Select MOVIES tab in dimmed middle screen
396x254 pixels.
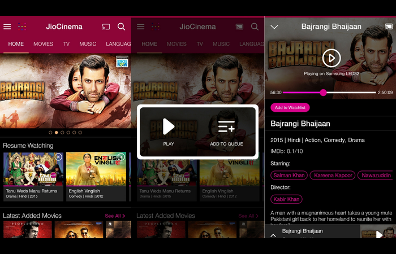pos(177,44)
